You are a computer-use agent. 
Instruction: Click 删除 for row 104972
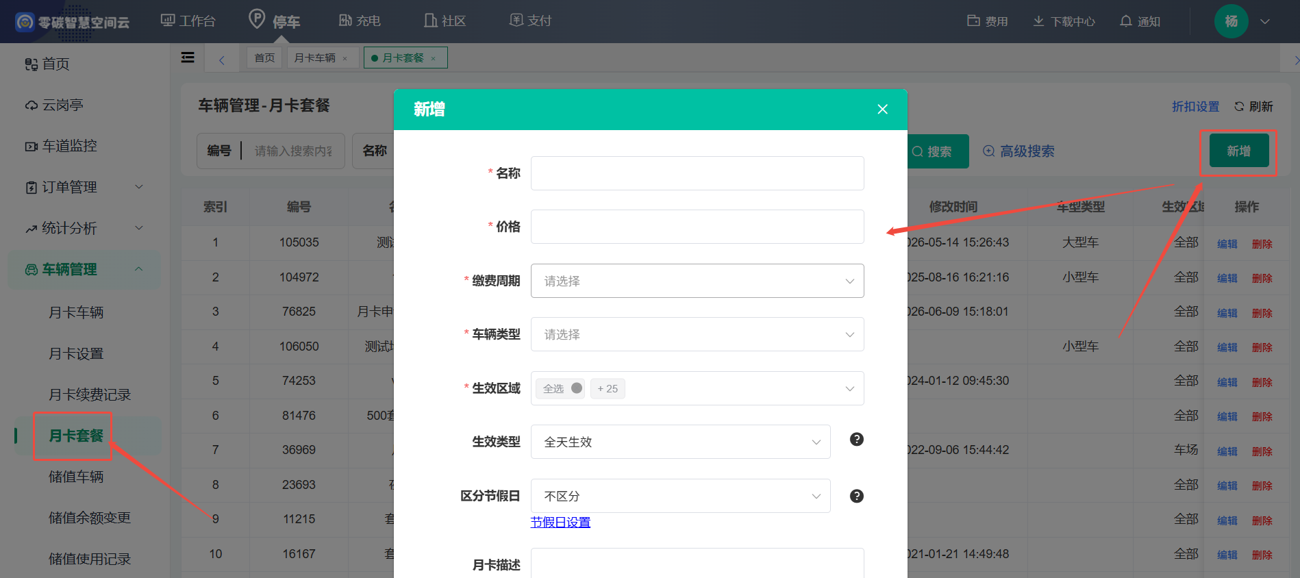pos(1262,278)
